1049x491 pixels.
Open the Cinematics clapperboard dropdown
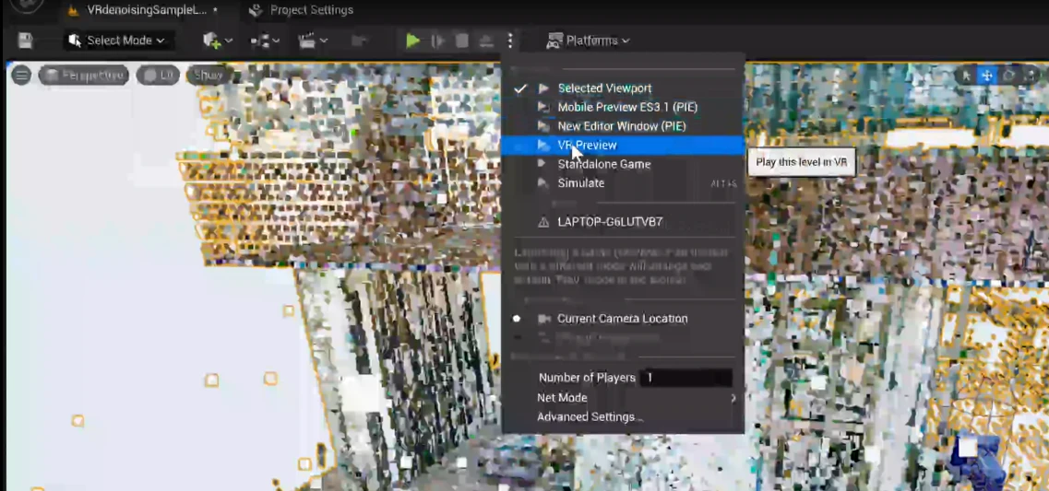(313, 41)
